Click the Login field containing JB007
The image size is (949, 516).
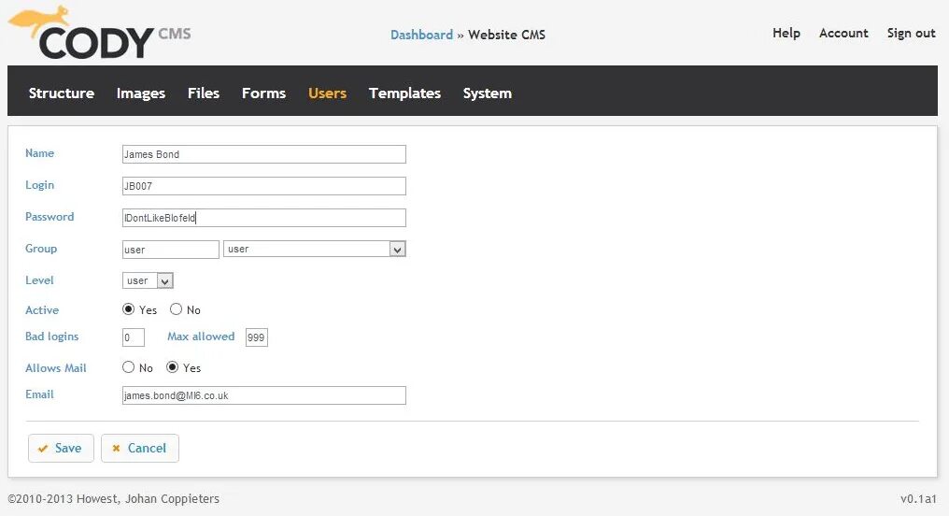(264, 186)
